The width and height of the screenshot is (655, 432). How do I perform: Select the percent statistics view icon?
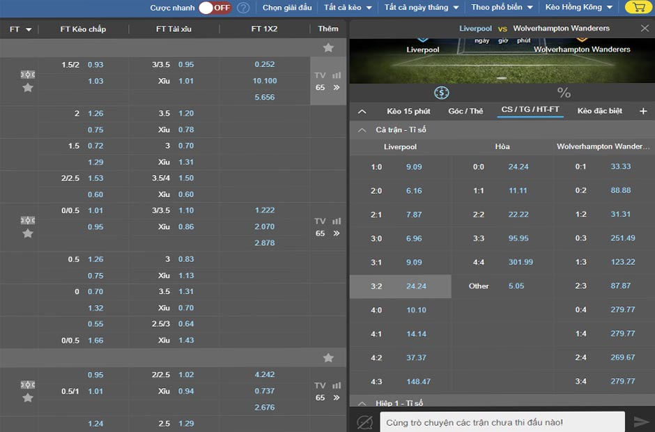(x=564, y=93)
